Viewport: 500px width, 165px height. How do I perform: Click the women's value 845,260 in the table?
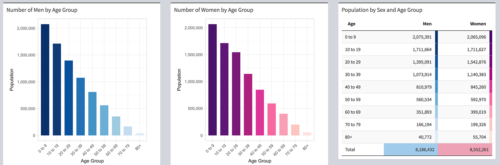478,87
